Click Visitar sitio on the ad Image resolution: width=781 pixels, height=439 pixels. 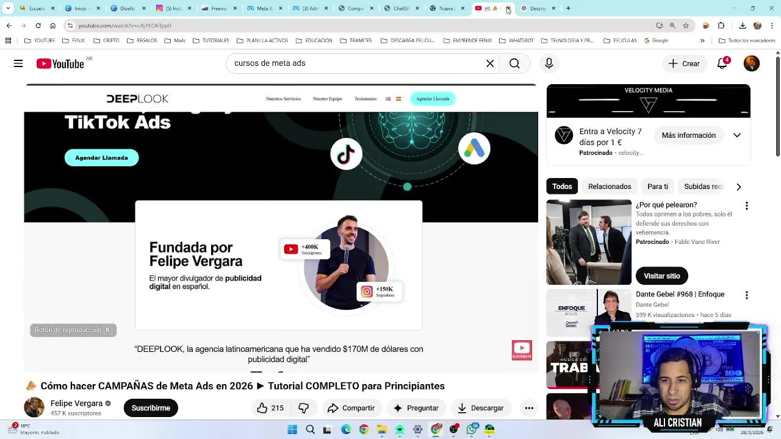coord(662,276)
